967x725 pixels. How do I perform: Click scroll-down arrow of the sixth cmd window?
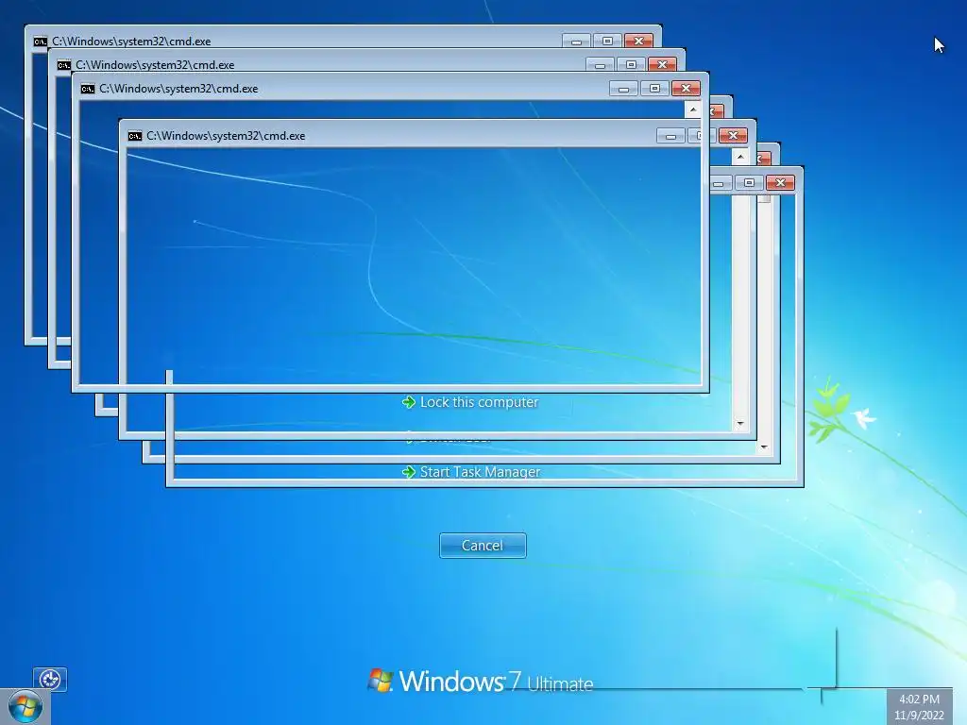(x=764, y=447)
